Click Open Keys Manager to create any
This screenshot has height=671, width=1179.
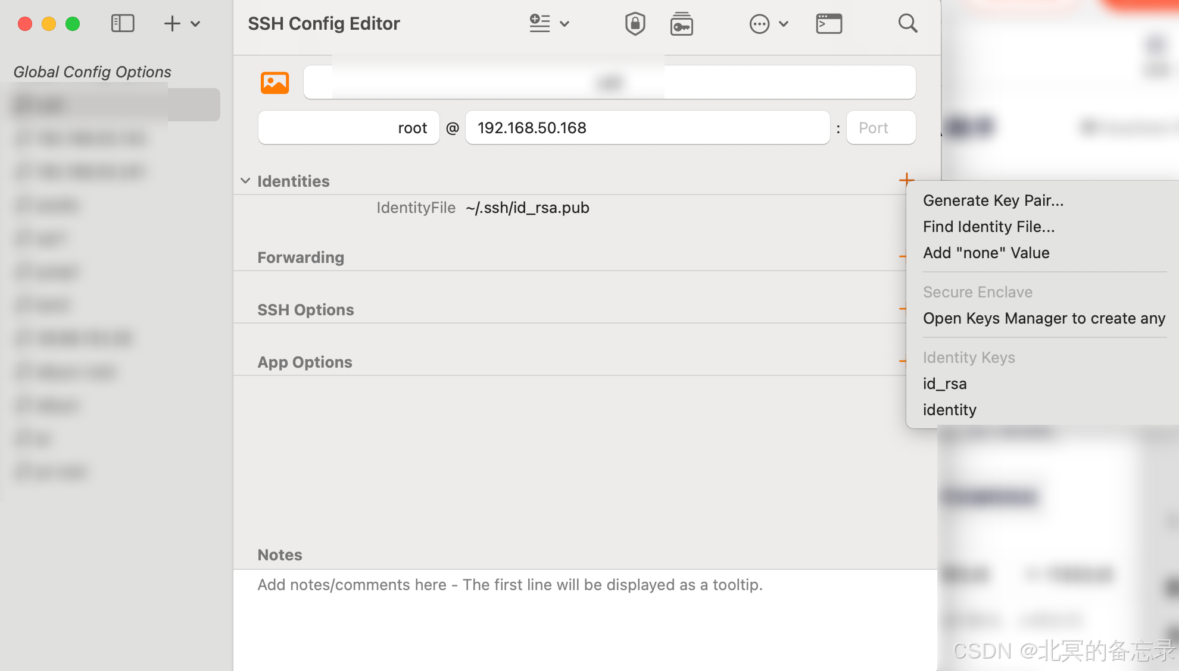point(1043,318)
